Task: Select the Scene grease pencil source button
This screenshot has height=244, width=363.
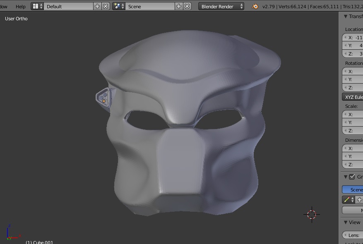Action: 355,189
